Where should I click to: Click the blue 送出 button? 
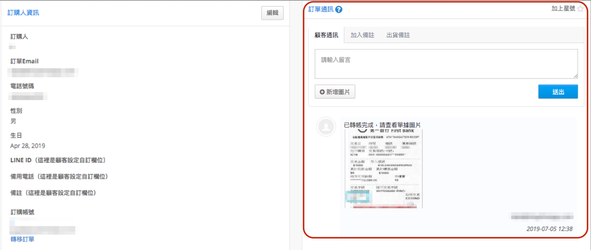tap(558, 92)
